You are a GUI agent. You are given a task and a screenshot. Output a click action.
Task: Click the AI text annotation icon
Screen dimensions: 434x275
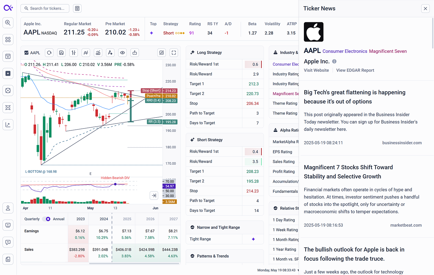(110, 53)
